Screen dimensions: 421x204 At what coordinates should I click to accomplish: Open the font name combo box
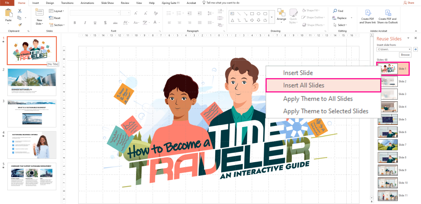95,13
